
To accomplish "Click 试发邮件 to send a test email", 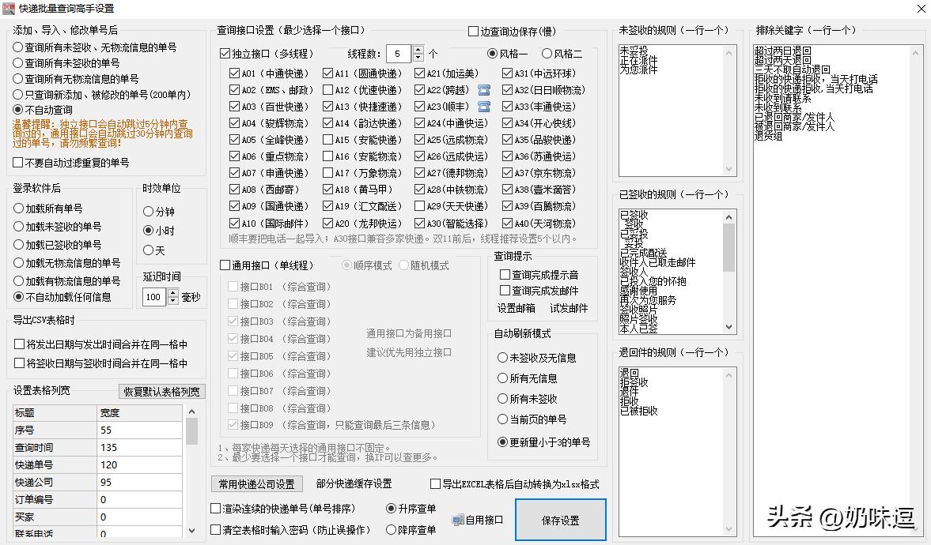I will (x=569, y=308).
